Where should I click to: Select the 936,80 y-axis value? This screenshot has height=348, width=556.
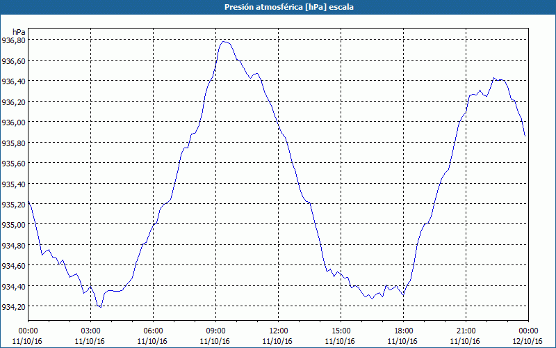pos(13,40)
